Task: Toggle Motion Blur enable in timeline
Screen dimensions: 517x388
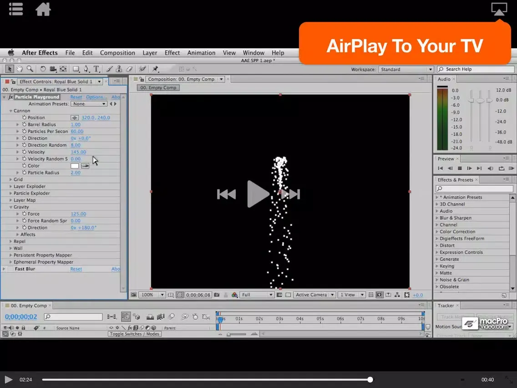Action: pos(172,317)
